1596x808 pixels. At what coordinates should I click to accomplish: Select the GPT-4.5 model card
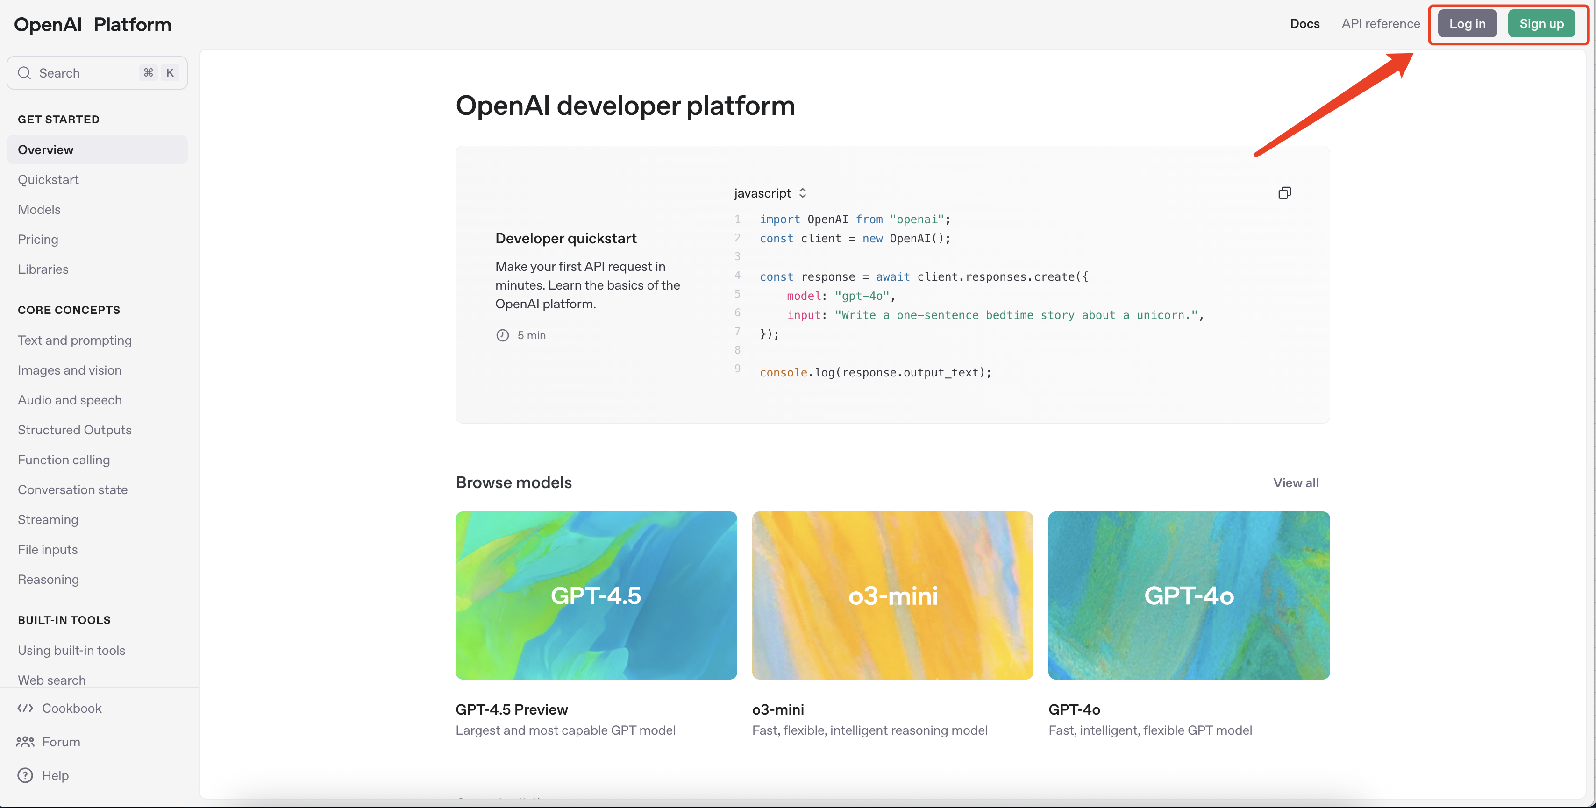click(x=595, y=595)
